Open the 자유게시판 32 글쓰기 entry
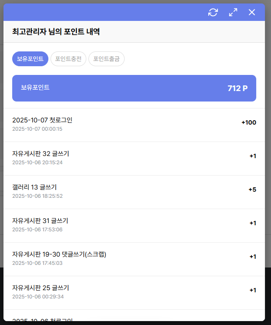 41,154
